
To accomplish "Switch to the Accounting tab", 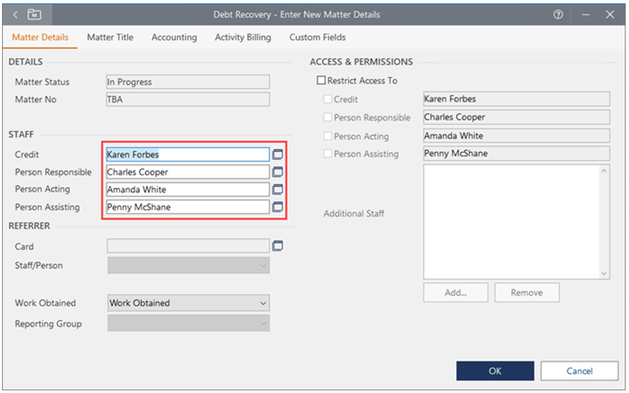I will (174, 37).
